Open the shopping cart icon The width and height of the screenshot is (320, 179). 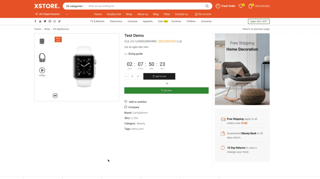(x=251, y=6)
